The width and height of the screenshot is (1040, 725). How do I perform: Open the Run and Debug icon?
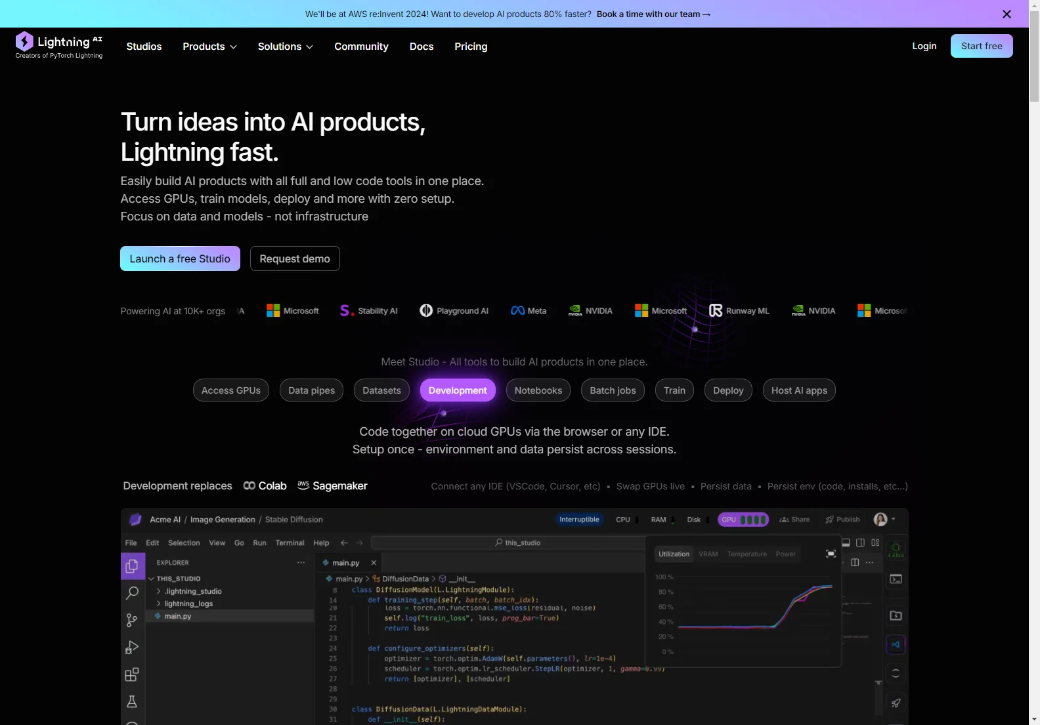(132, 648)
